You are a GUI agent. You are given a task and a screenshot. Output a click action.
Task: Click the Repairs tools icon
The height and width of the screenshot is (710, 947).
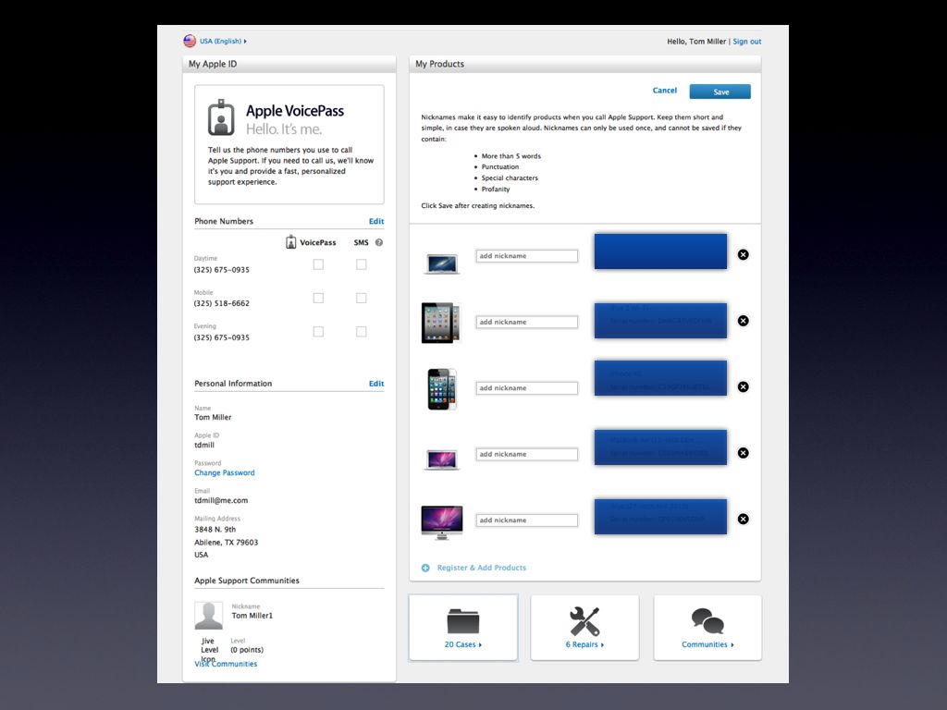584,621
